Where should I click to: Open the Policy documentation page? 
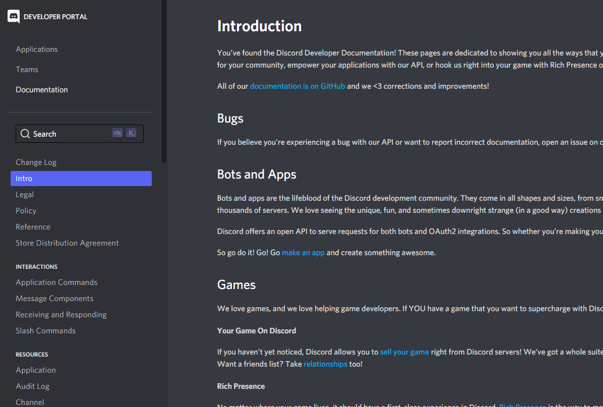26,211
